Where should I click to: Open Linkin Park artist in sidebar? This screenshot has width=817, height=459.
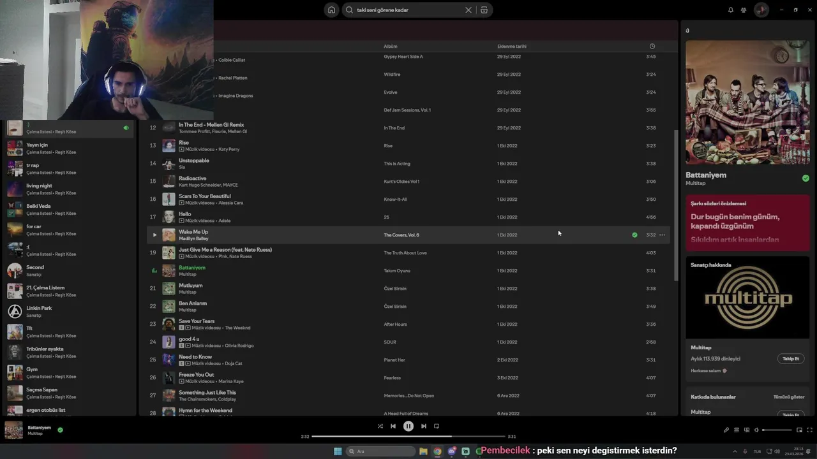(69, 311)
